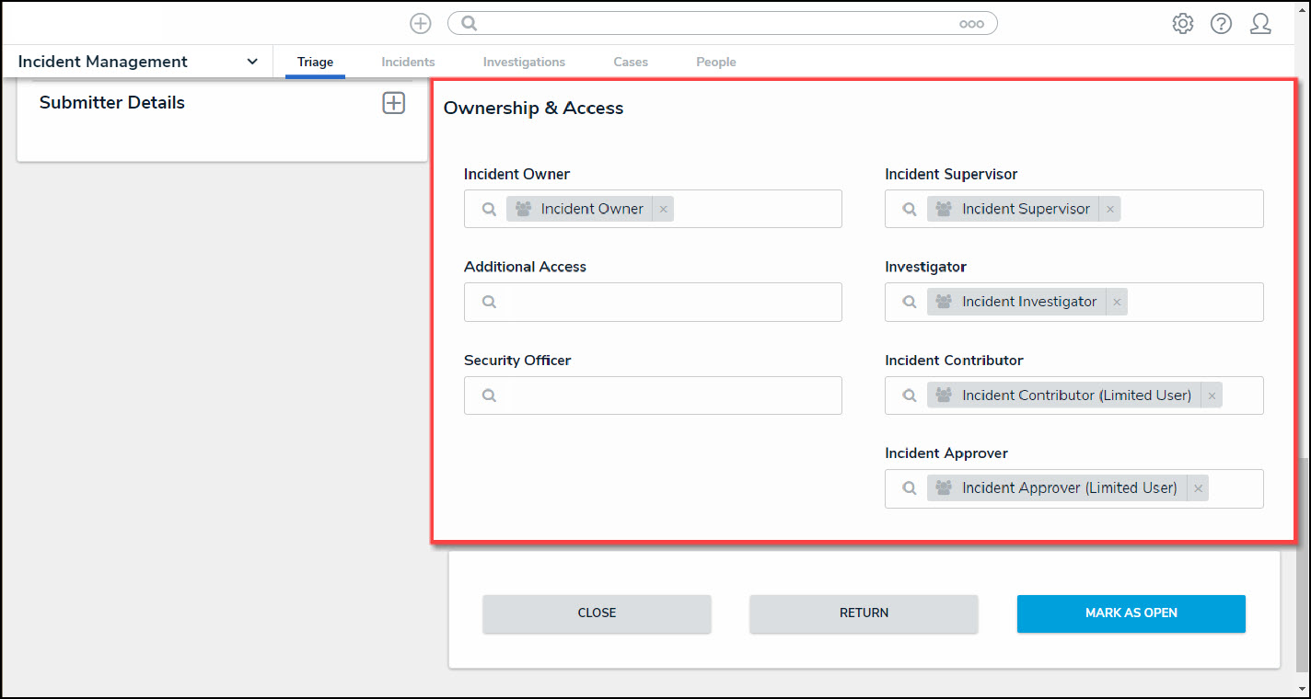The image size is (1311, 699).
Task: Open the help question mark icon
Action: (x=1221, y=24)
